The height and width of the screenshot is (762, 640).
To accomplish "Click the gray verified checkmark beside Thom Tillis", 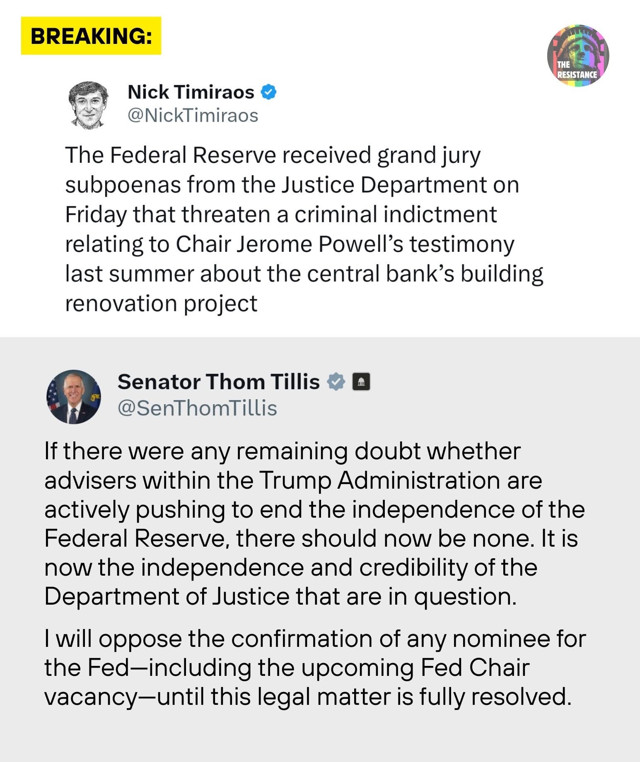I will pyautogui.click(x=336, y=381).
